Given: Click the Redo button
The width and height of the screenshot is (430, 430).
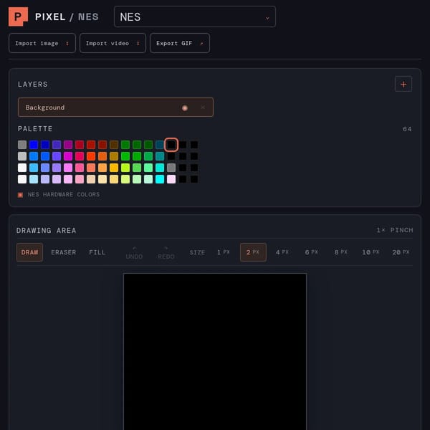Looking at the screenshot, I should point(166,252).
